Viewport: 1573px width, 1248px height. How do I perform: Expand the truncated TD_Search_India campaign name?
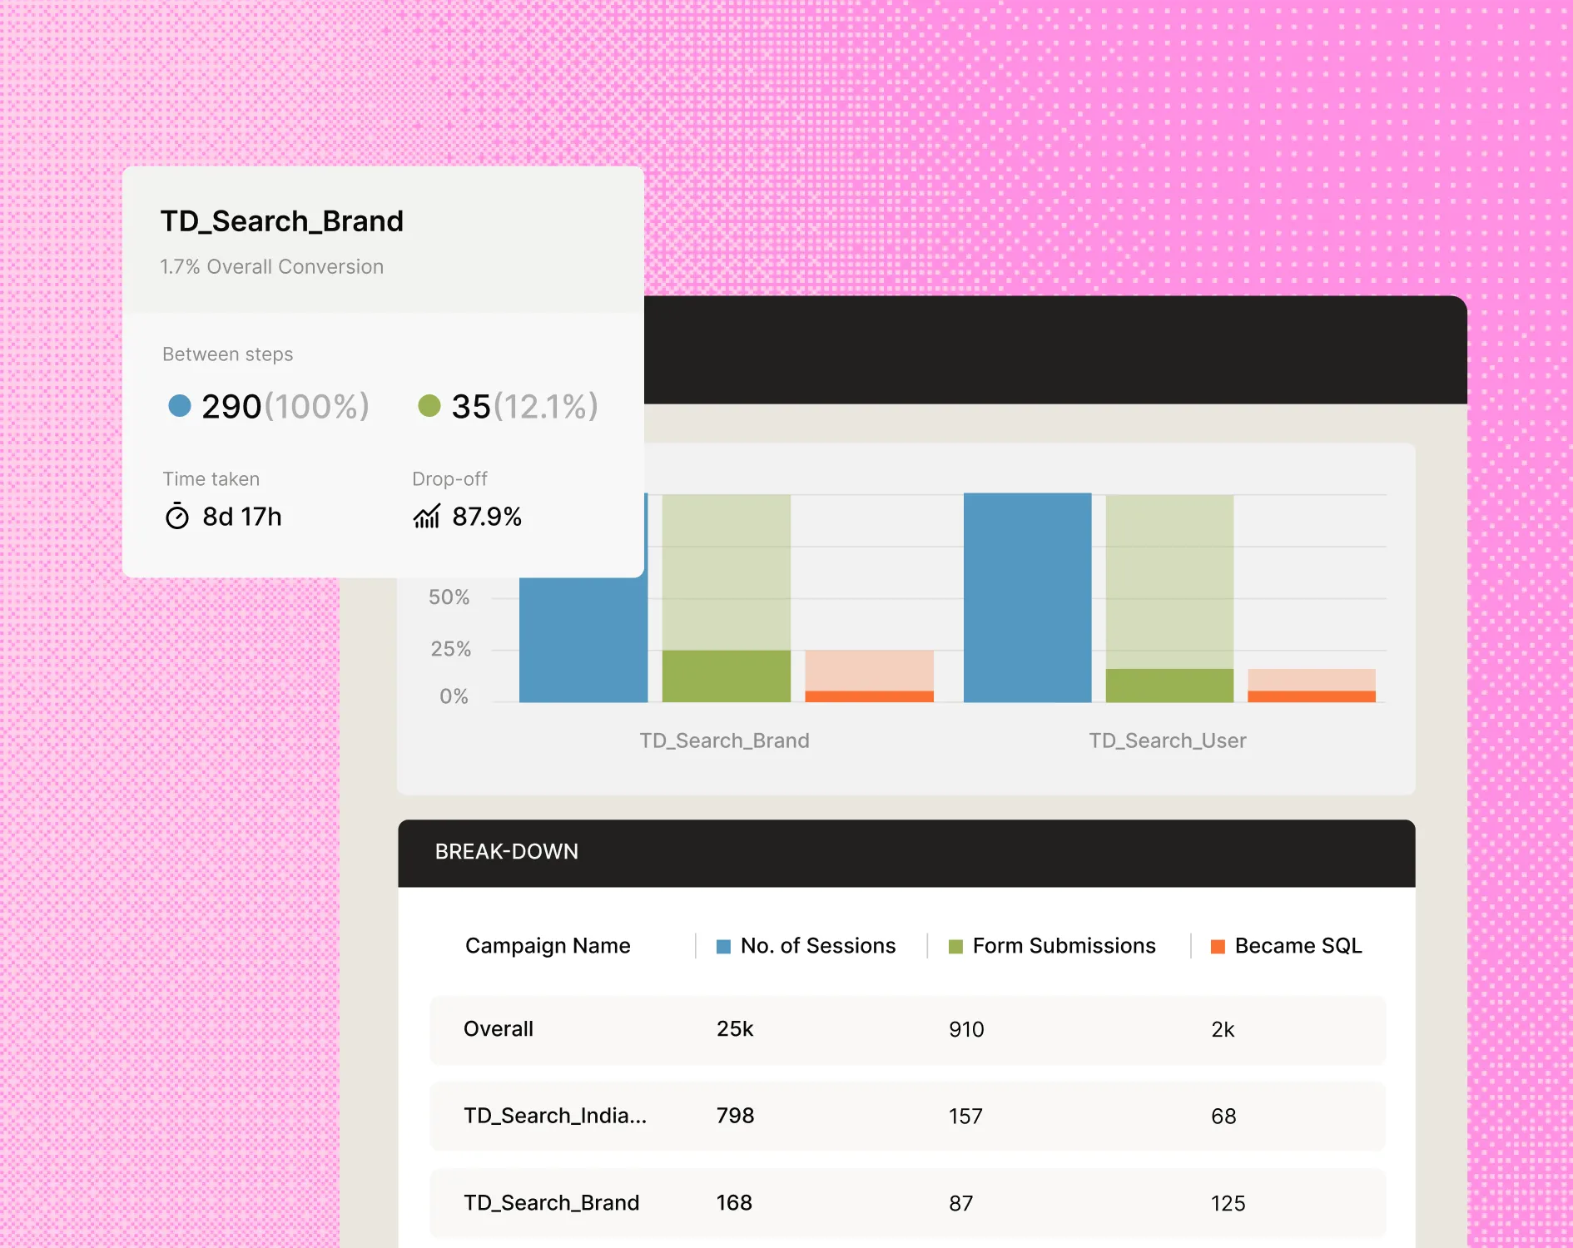click(x=555, y=1116)
